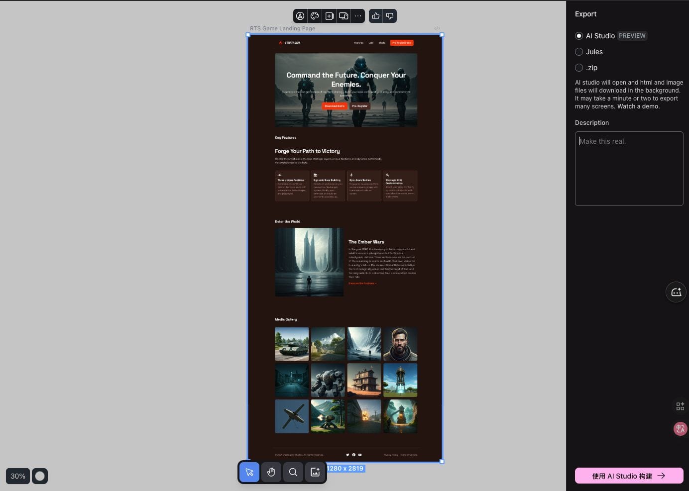Click the pink AI Studio build button
Image resolution: width=689 pixels, height=491 pixels.
tap(629, 476)
